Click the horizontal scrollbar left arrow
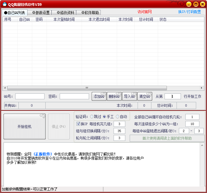Image resolution: width=207 pixels, height=193 pixels. pyautogui.click(x=5, y=88)
